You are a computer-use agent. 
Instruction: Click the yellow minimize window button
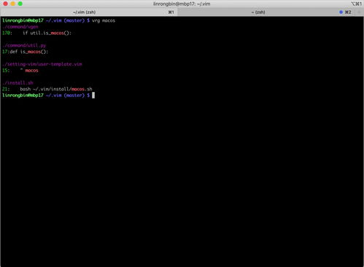[x=13, y=4]
